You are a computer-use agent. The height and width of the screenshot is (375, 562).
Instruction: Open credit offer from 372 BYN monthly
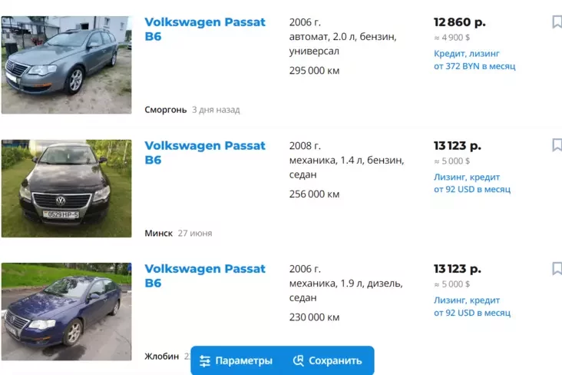pyautogui.click(x=474, y=60)
